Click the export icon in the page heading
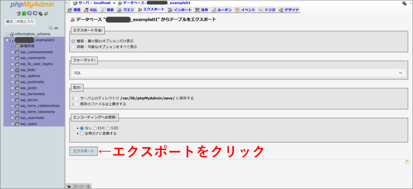This screenshot has height=189, width=413. [x=73, y=20]
